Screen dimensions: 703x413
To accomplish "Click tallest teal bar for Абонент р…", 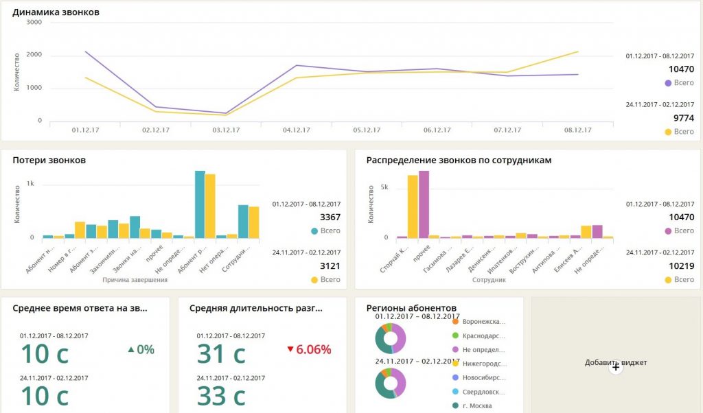I will pos(200,204).
